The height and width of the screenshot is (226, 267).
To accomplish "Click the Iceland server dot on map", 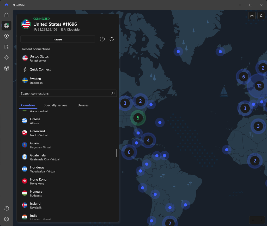I will click(220, 51).
